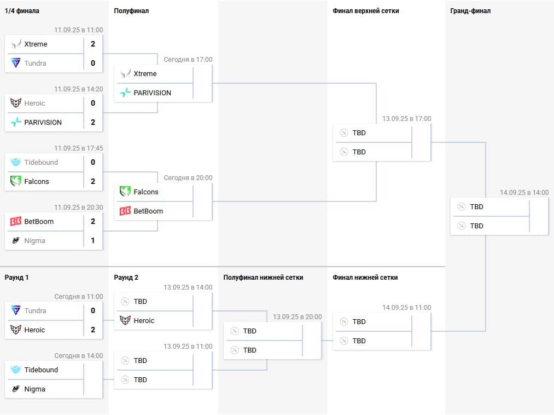554x415 pixels.
Task: Click the Tundra logo in the 1/4 финала match
Action: [x=16, y=64]
